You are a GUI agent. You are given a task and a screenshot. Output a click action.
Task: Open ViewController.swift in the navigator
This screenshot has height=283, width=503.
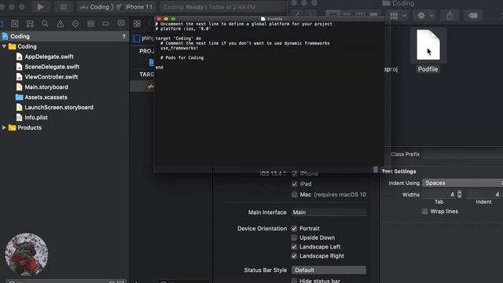click(51, 77)
